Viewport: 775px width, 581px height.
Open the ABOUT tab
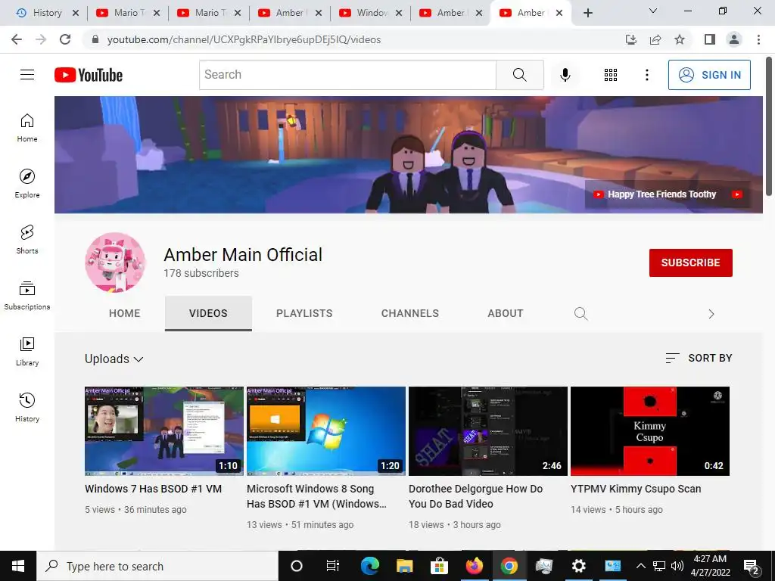(x=505, y=313)
